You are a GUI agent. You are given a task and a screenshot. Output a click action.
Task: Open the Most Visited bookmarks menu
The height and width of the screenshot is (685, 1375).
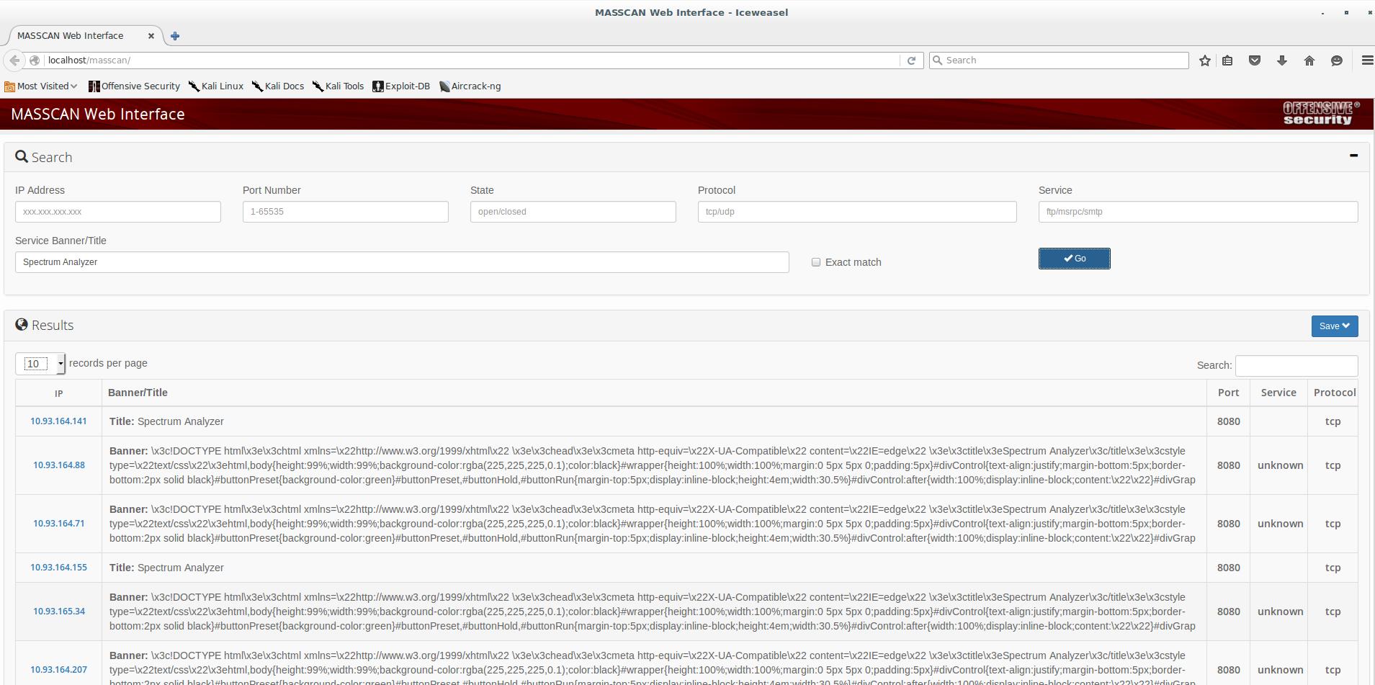tap(41, 86)
